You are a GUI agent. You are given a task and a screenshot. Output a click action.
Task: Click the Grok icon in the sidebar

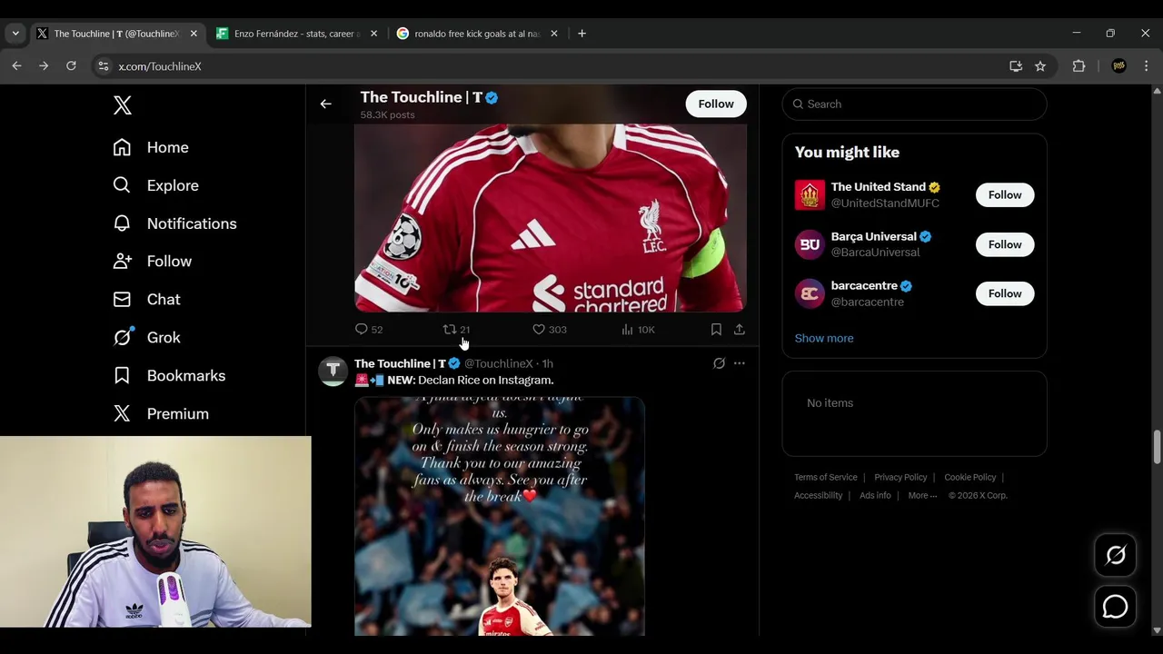tap(123, 337)
